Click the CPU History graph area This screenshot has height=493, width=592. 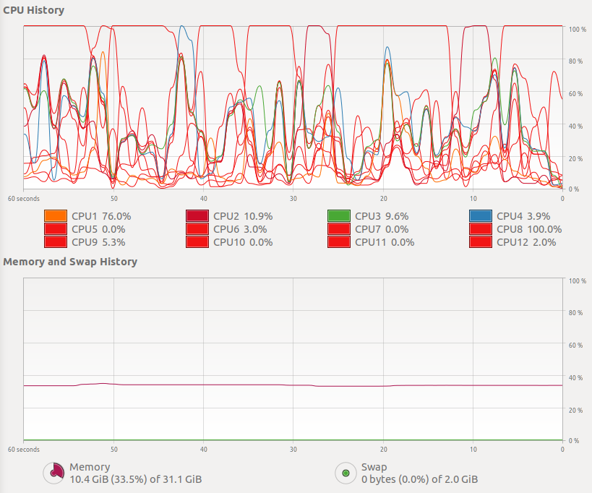click(x=293, y=108)
